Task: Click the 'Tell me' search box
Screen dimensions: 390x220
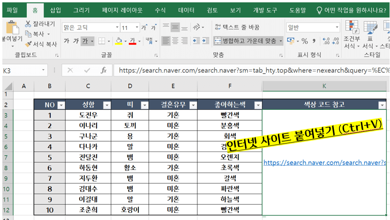Action: pos(352,10)
